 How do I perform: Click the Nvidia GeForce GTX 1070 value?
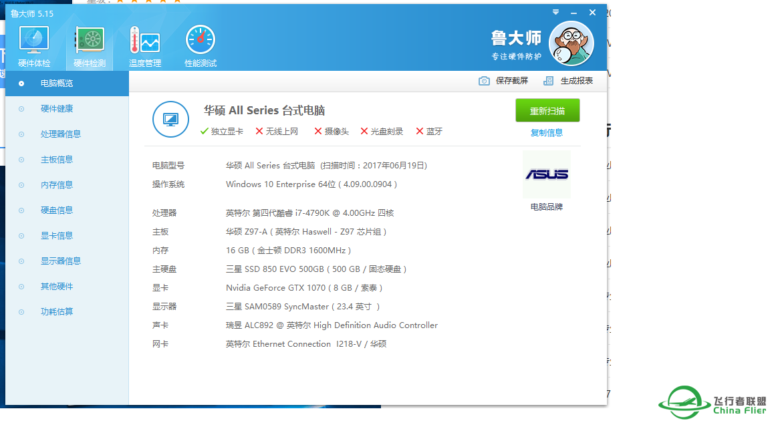coord(304,288)
